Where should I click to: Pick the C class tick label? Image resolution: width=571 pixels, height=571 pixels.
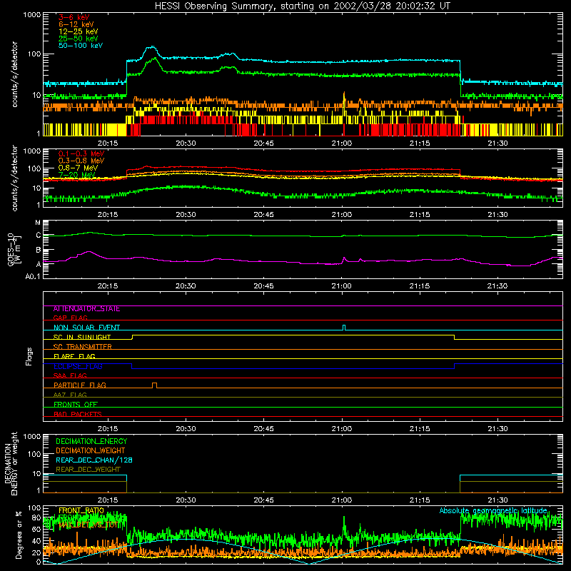click(39, 236)
